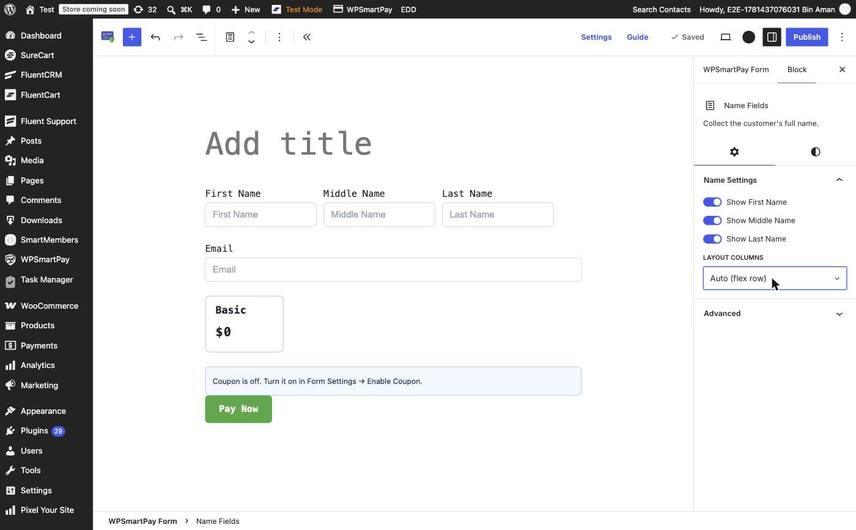
Task: Open Task Manager in the sidebar
Action: (x=46, y=279)
